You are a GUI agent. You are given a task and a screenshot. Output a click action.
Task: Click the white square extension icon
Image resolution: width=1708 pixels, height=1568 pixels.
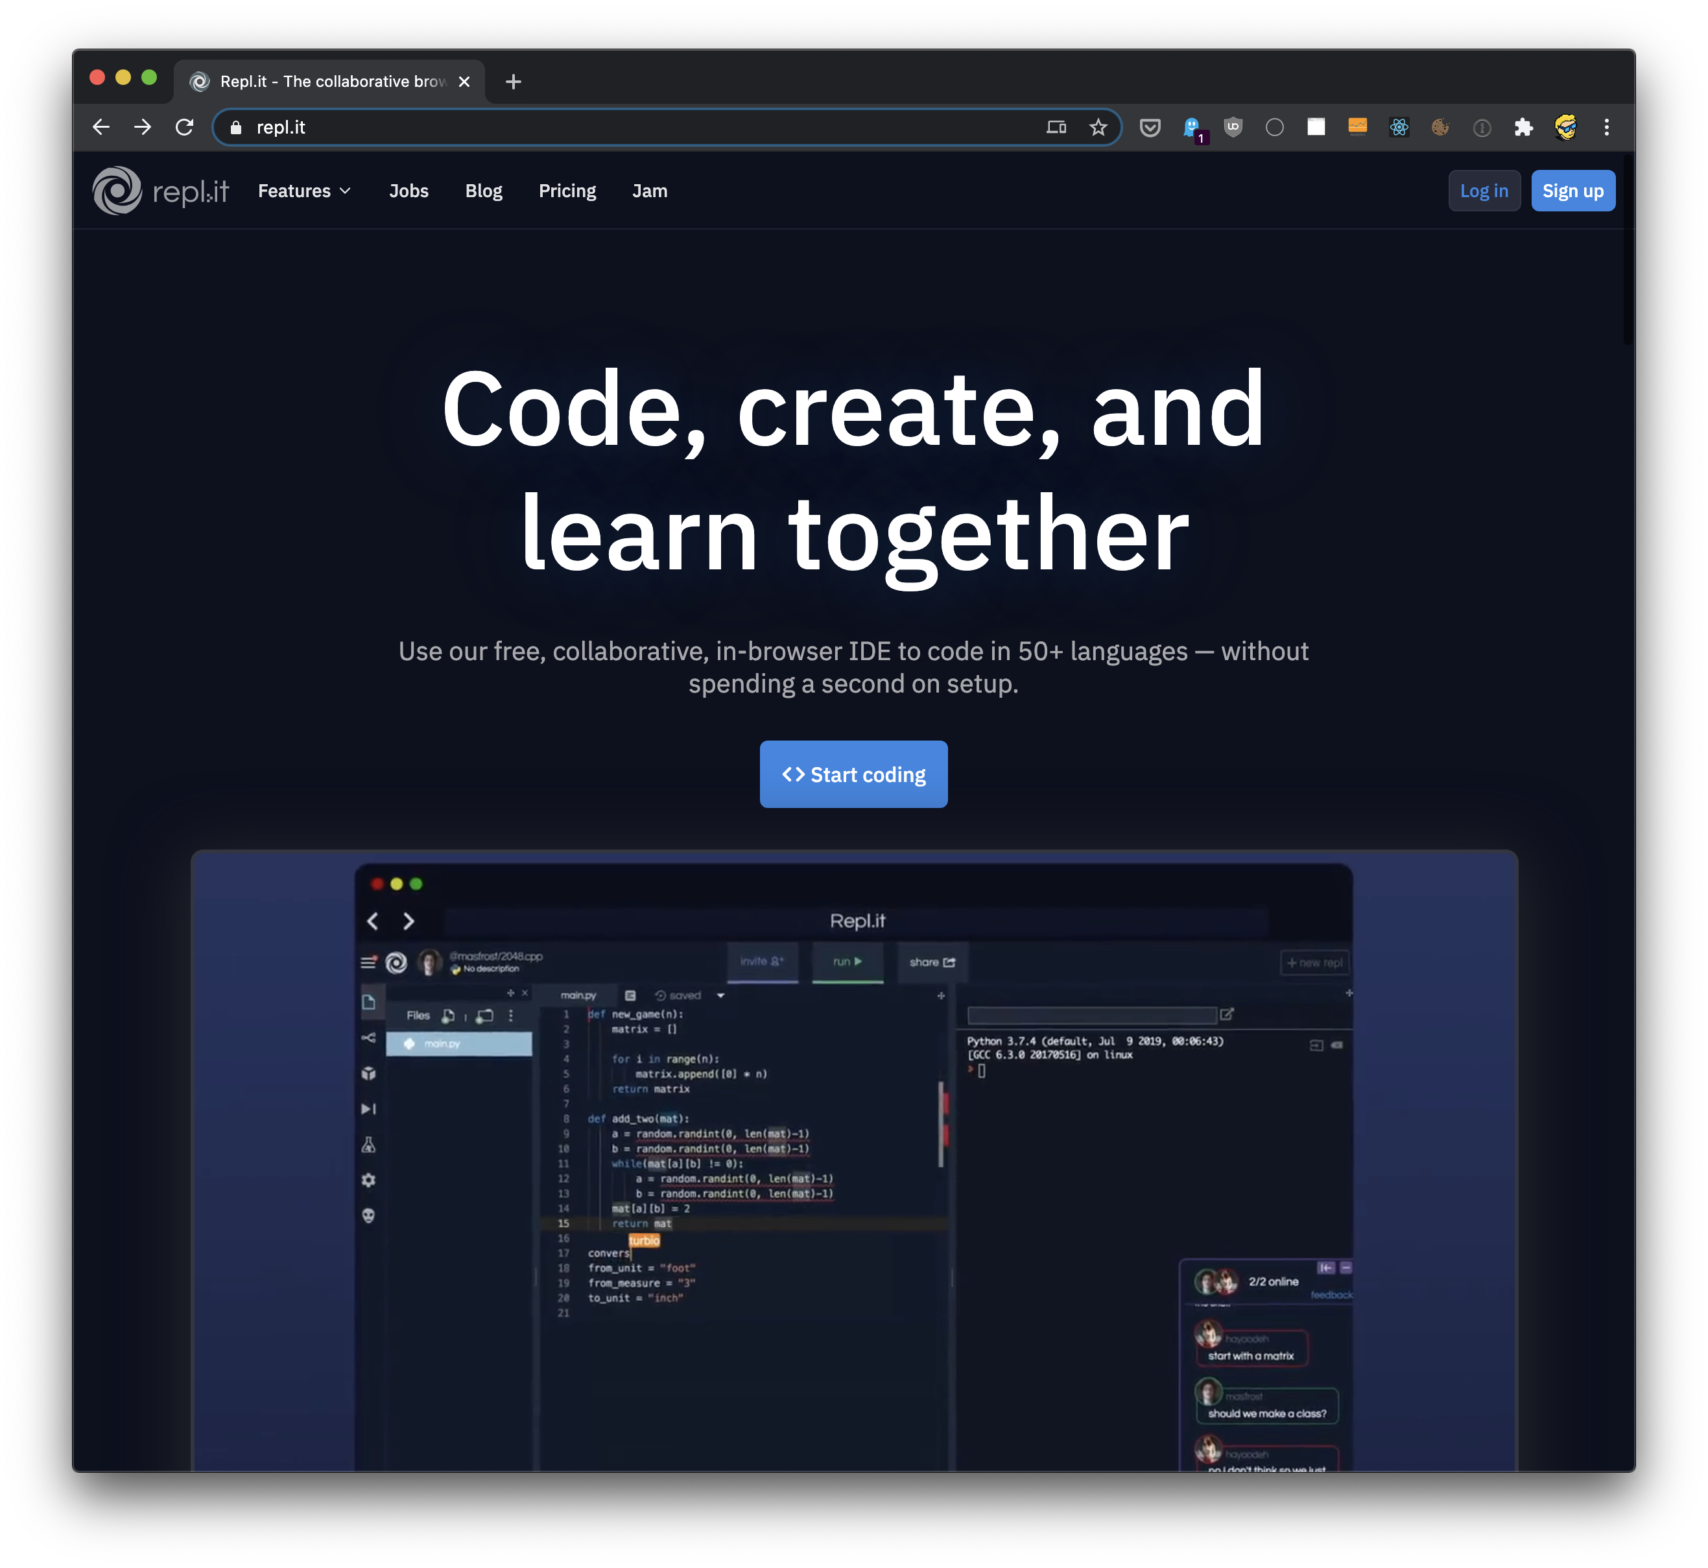[1316, 127]
